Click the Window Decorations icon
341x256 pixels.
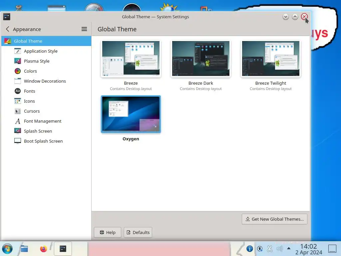(18, 81)
